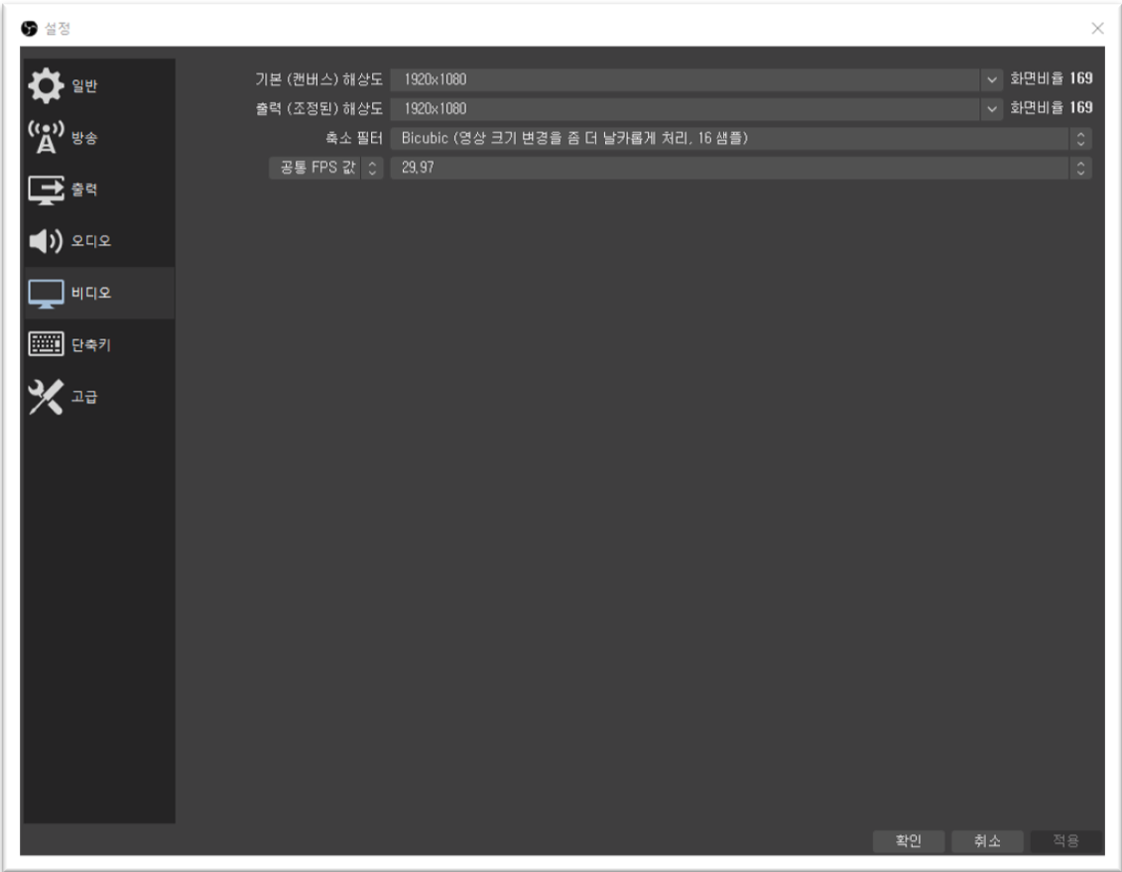Image resolution: width=1122 pixels, height=872 pixels.
Task: Expand the 기본 (캔버스) 해상도 dropdown arrow
Action: click(992, 79)
